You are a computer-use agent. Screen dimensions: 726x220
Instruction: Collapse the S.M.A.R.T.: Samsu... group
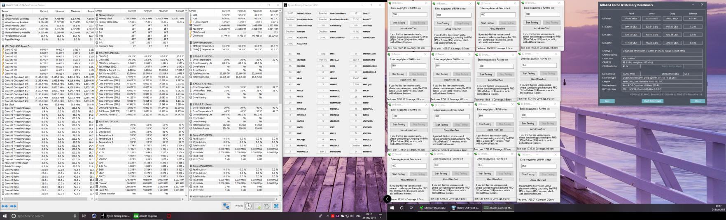191,104
